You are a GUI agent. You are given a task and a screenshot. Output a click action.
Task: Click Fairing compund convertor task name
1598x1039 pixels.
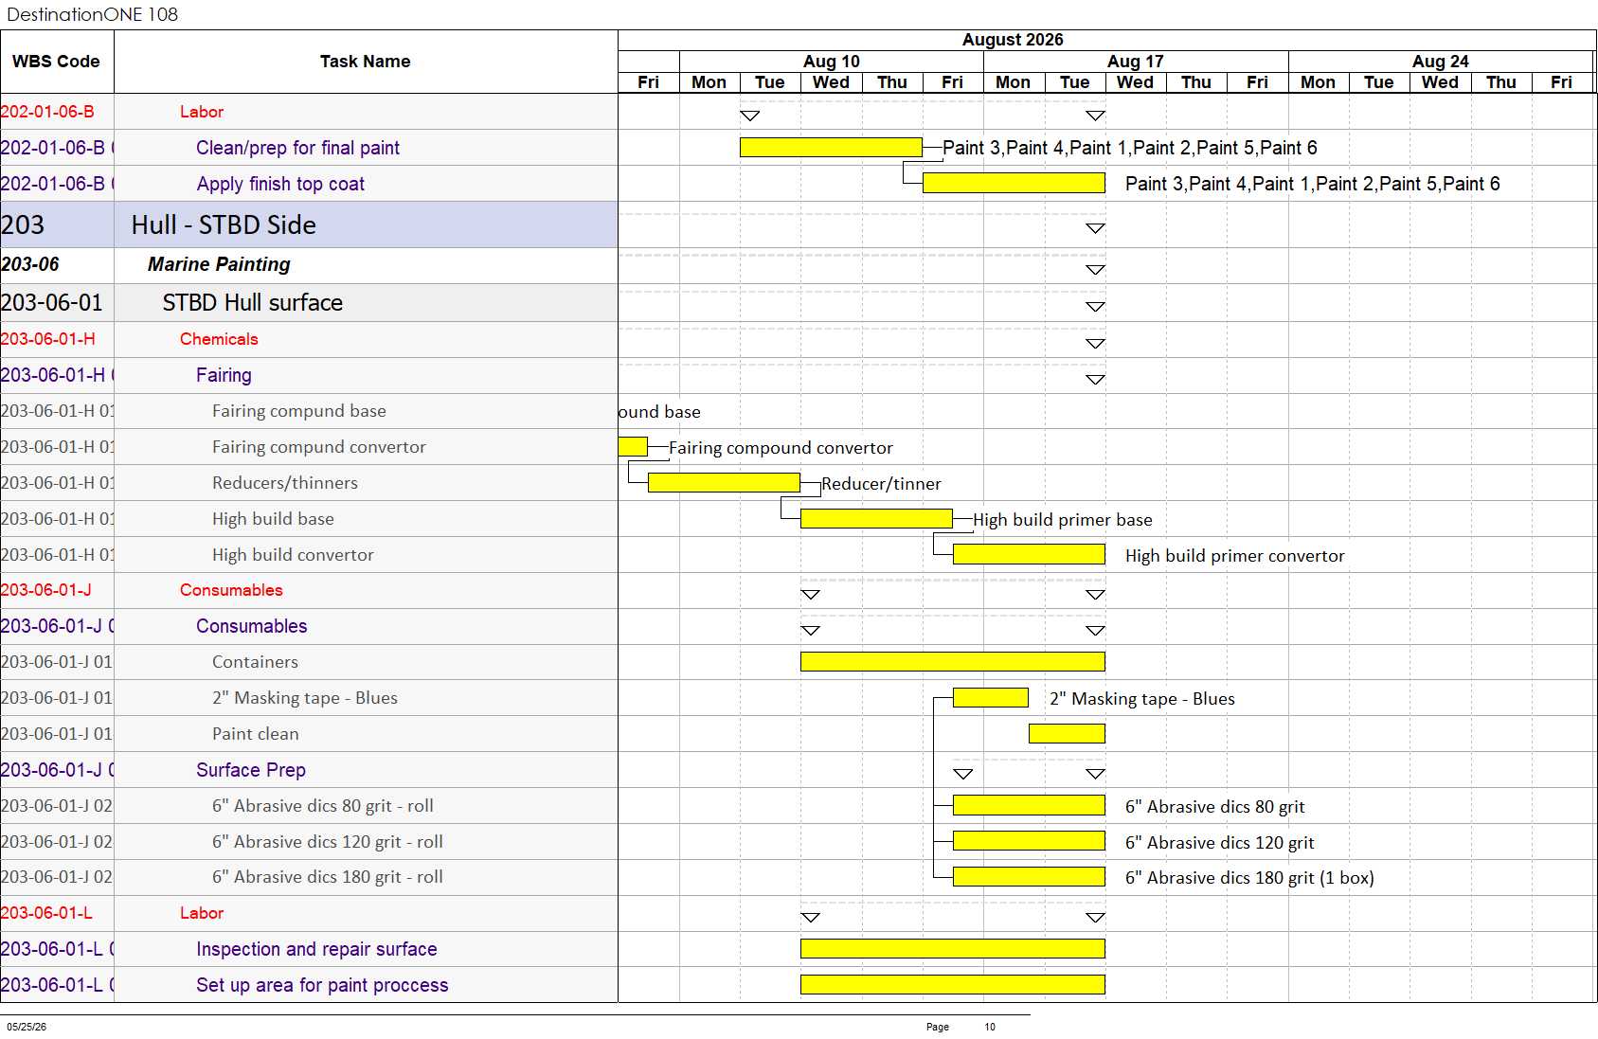[319, 447]
